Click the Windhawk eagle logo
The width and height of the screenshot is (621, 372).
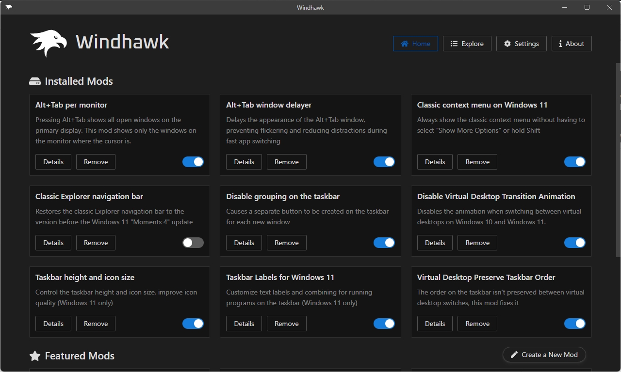tap(49, 43)
